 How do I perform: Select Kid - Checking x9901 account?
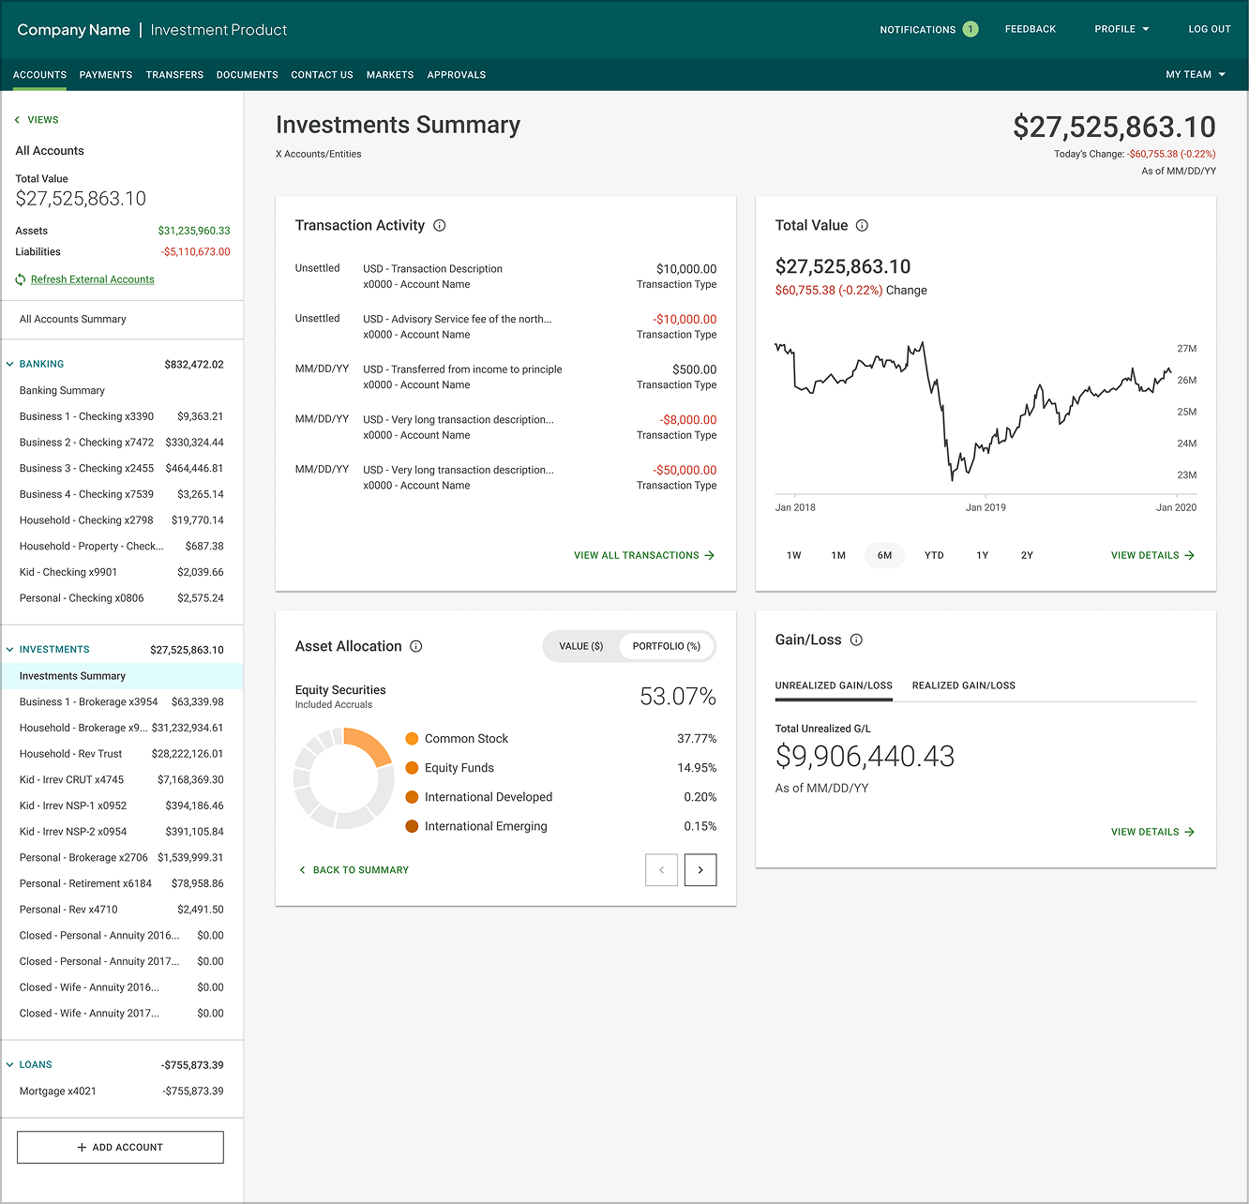(x=122, y=572)
